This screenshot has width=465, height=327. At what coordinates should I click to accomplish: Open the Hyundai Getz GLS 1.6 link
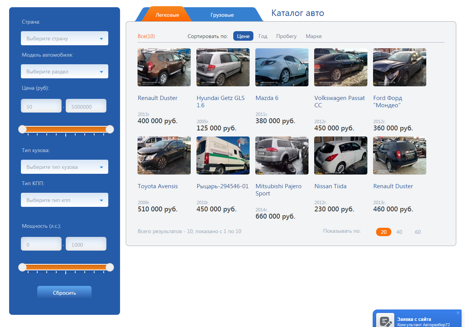[221, 102]
